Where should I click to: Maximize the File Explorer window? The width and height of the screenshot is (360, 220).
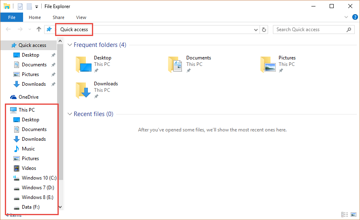tap(332, 6)
